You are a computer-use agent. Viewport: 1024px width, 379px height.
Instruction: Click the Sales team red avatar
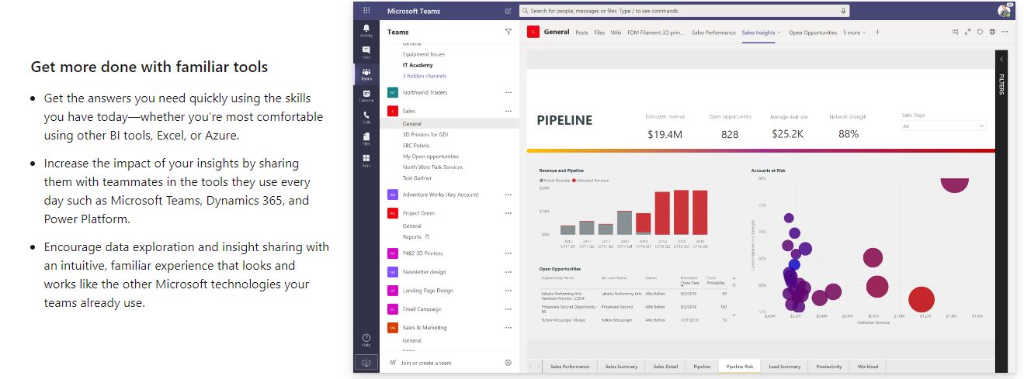[x=393, y=111]
